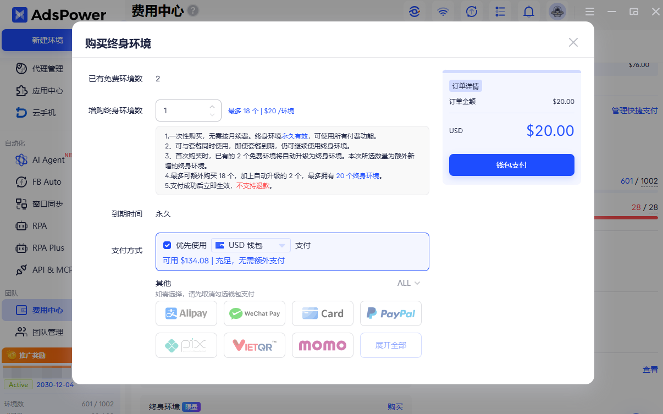Click the Active status badge
This screenshot has width=663, height=414.
[x=19, y=384]
